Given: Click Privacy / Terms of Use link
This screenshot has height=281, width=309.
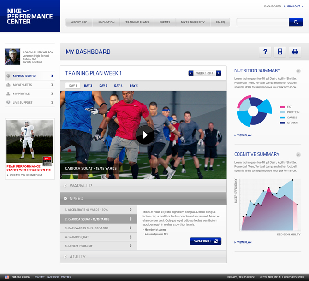Looking at the screenshot, I should coord(241,277).
